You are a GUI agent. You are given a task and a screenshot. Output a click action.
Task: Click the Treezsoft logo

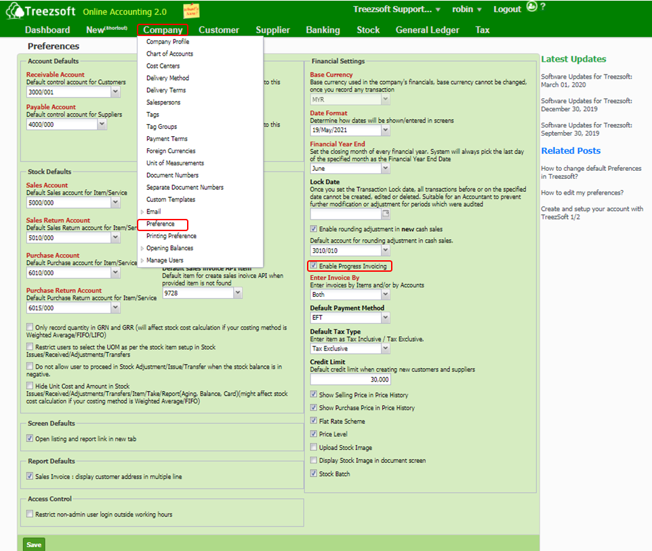41,11
